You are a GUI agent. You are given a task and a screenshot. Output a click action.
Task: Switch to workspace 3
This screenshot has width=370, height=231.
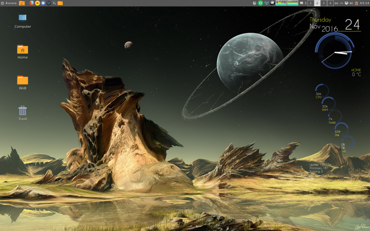(323, 3)
